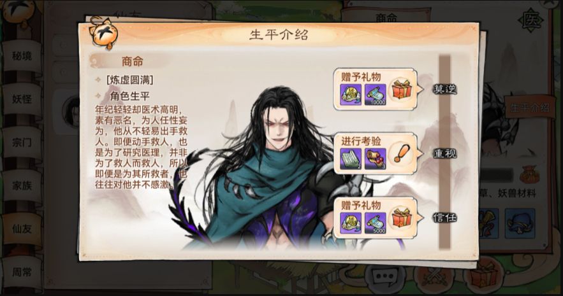Viewport: 563px width, 296px height.
Task: Open the 秘境 sidebar tab
Action: click(x=22, y=56)
